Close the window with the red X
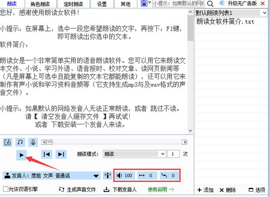 click(x=262, y=3)
